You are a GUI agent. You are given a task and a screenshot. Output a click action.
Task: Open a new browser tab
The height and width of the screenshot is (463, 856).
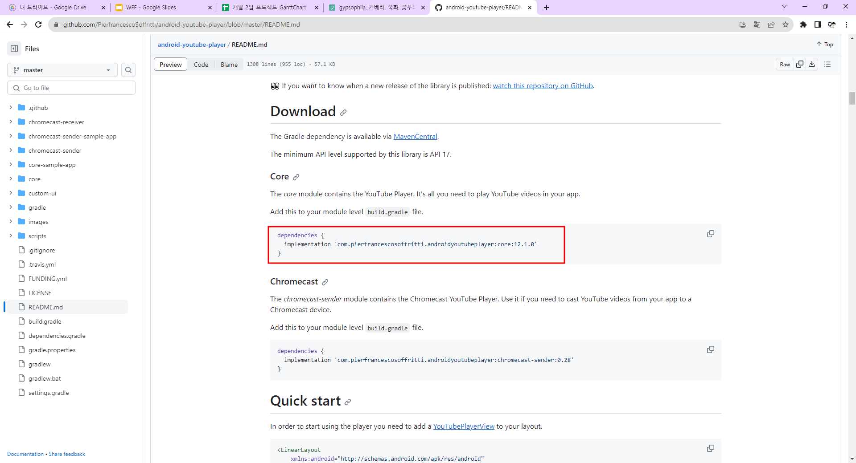[x=547, y=8]
